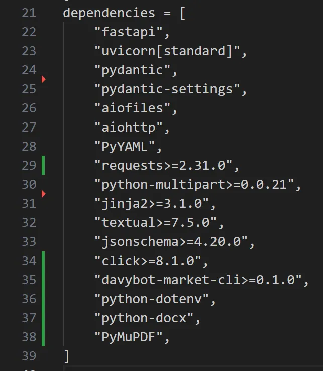Click the "uvicorn[standard]" entry

[x=167, y=51]
